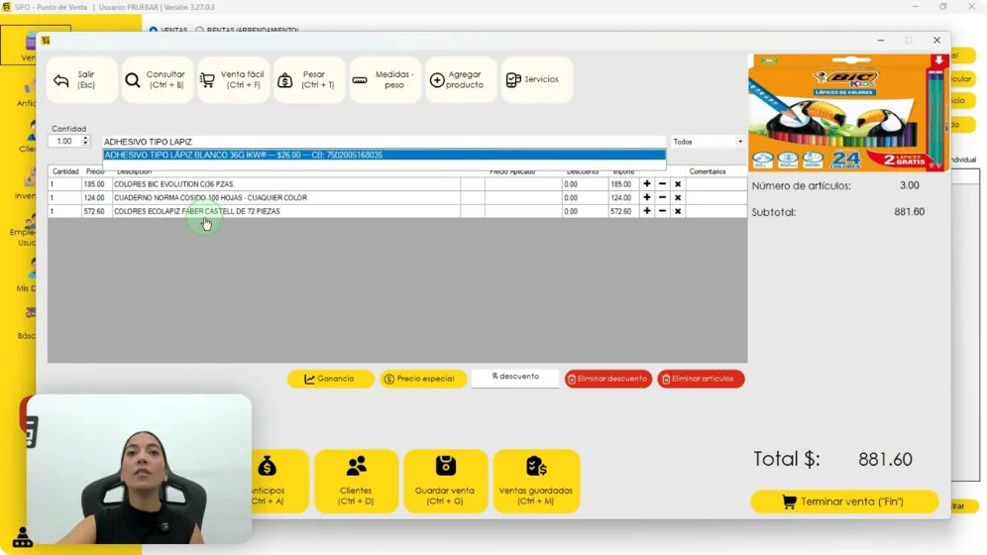Increment the Cantidad spinner arrow
Viewport: 987px width, 555px height.
[85, 139]
